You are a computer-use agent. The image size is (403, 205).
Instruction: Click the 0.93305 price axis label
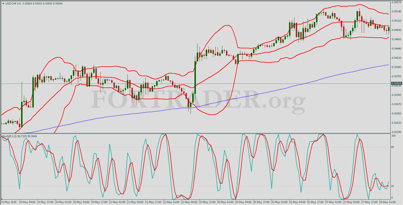[397, 95]
